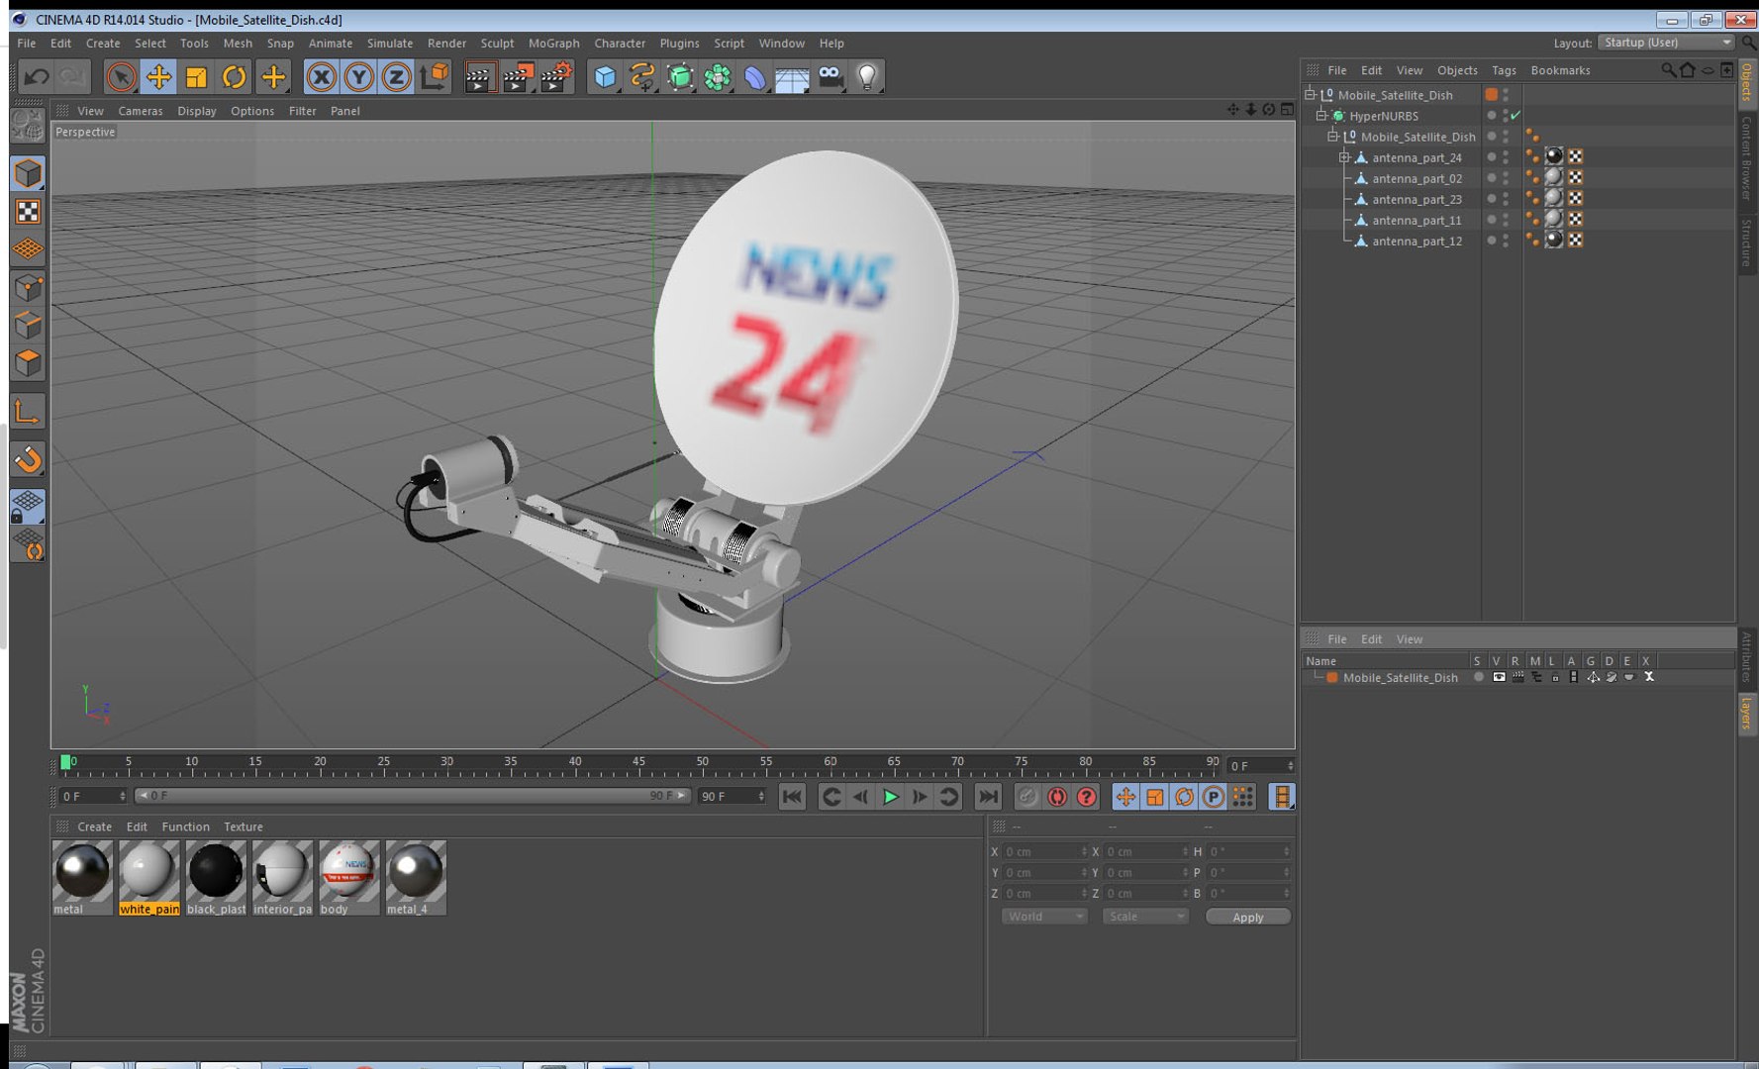Image resolution: width=1759 pixels, height=1069 pixels.
Task: Toggle the Z axis lock
Action: point(396,76)
